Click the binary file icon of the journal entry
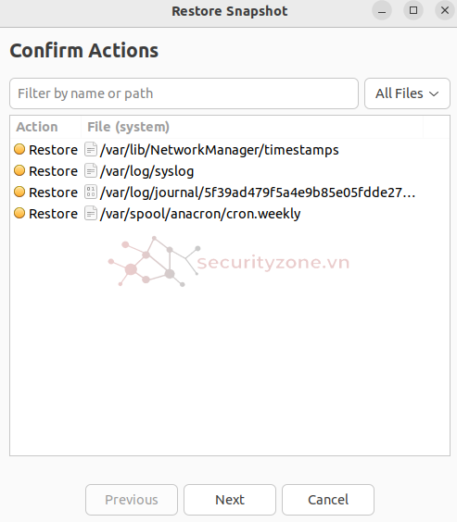The height and width of the screenshot is (522, 457). coord(90,193)
